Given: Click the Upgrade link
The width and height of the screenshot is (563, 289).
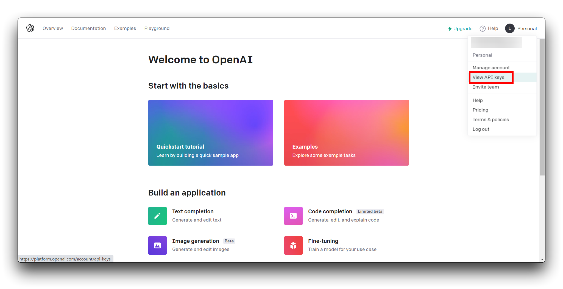Looking at the screenshot, I should (460, 29).
